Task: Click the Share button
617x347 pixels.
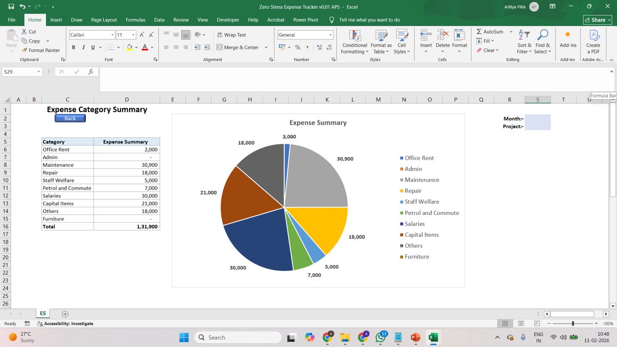Action: point(597,20)
